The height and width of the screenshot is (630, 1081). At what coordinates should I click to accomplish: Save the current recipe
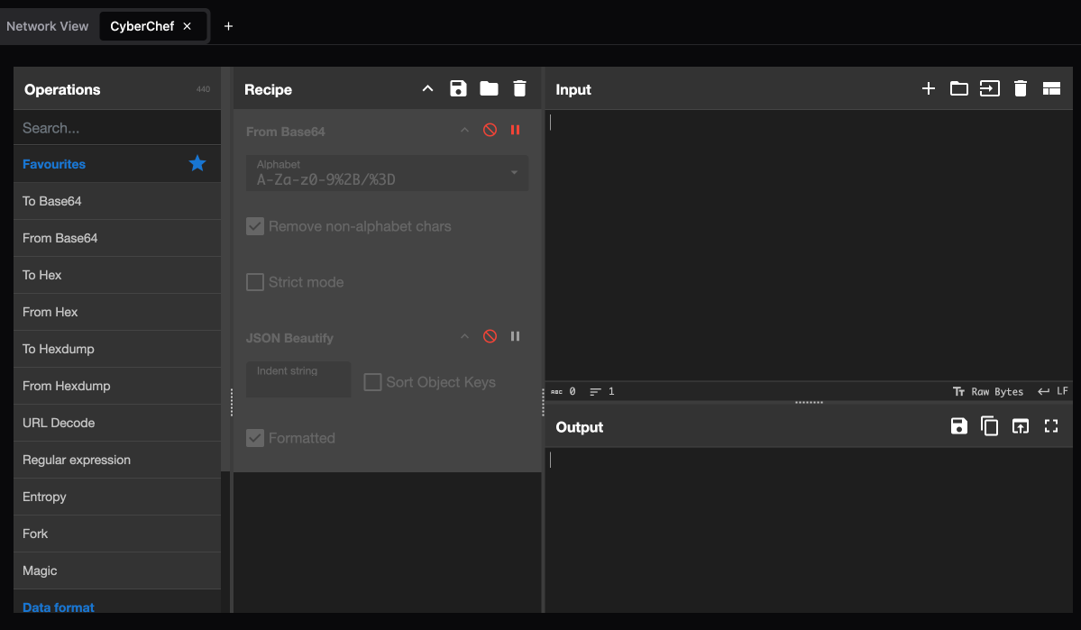(458, 89)
